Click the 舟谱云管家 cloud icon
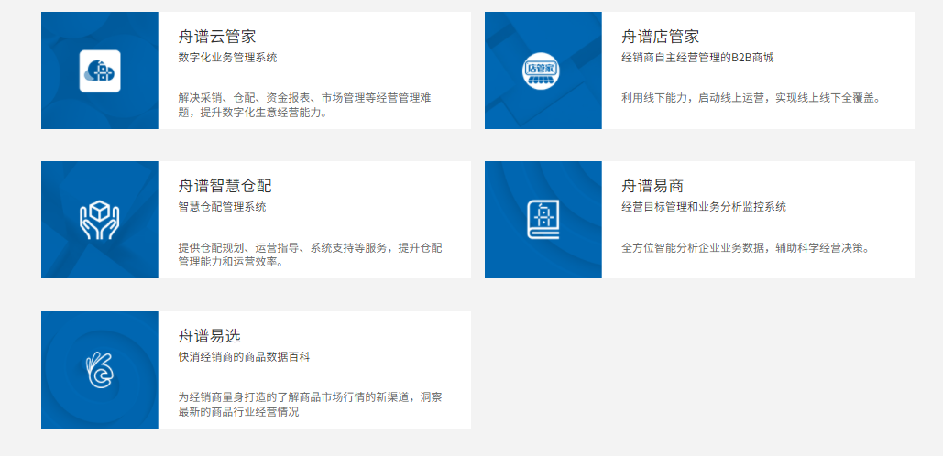The image size is (943, 456). pyautogui.click(x=100, y=71)
